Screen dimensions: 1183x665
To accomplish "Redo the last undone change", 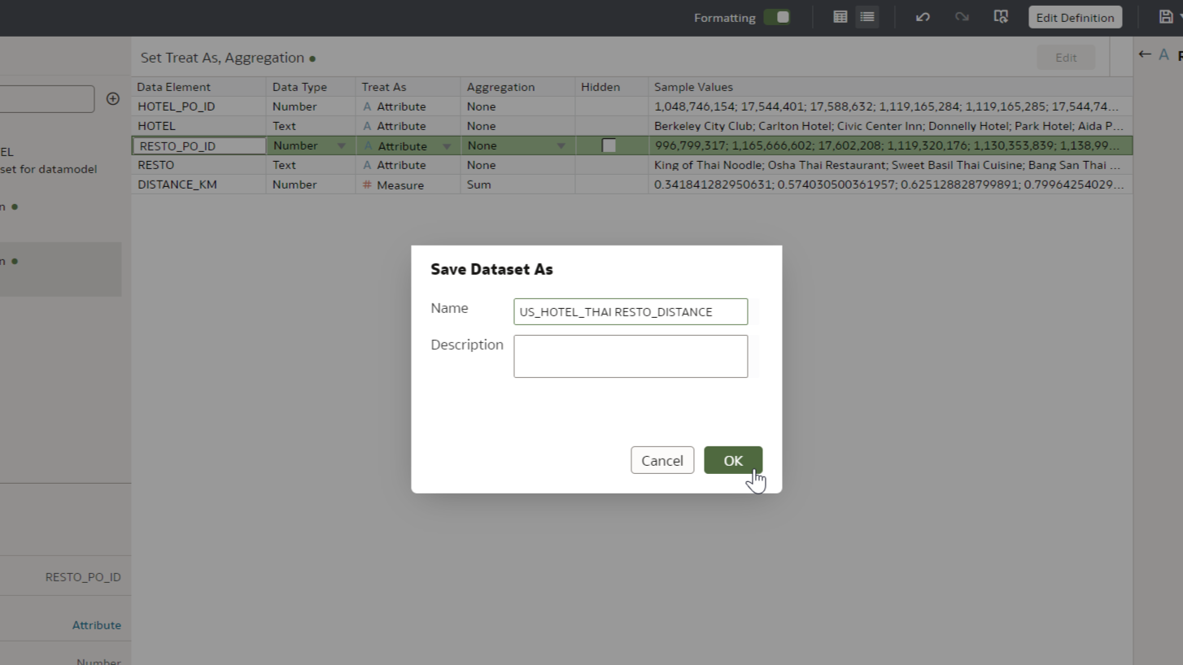I will 962,17.
